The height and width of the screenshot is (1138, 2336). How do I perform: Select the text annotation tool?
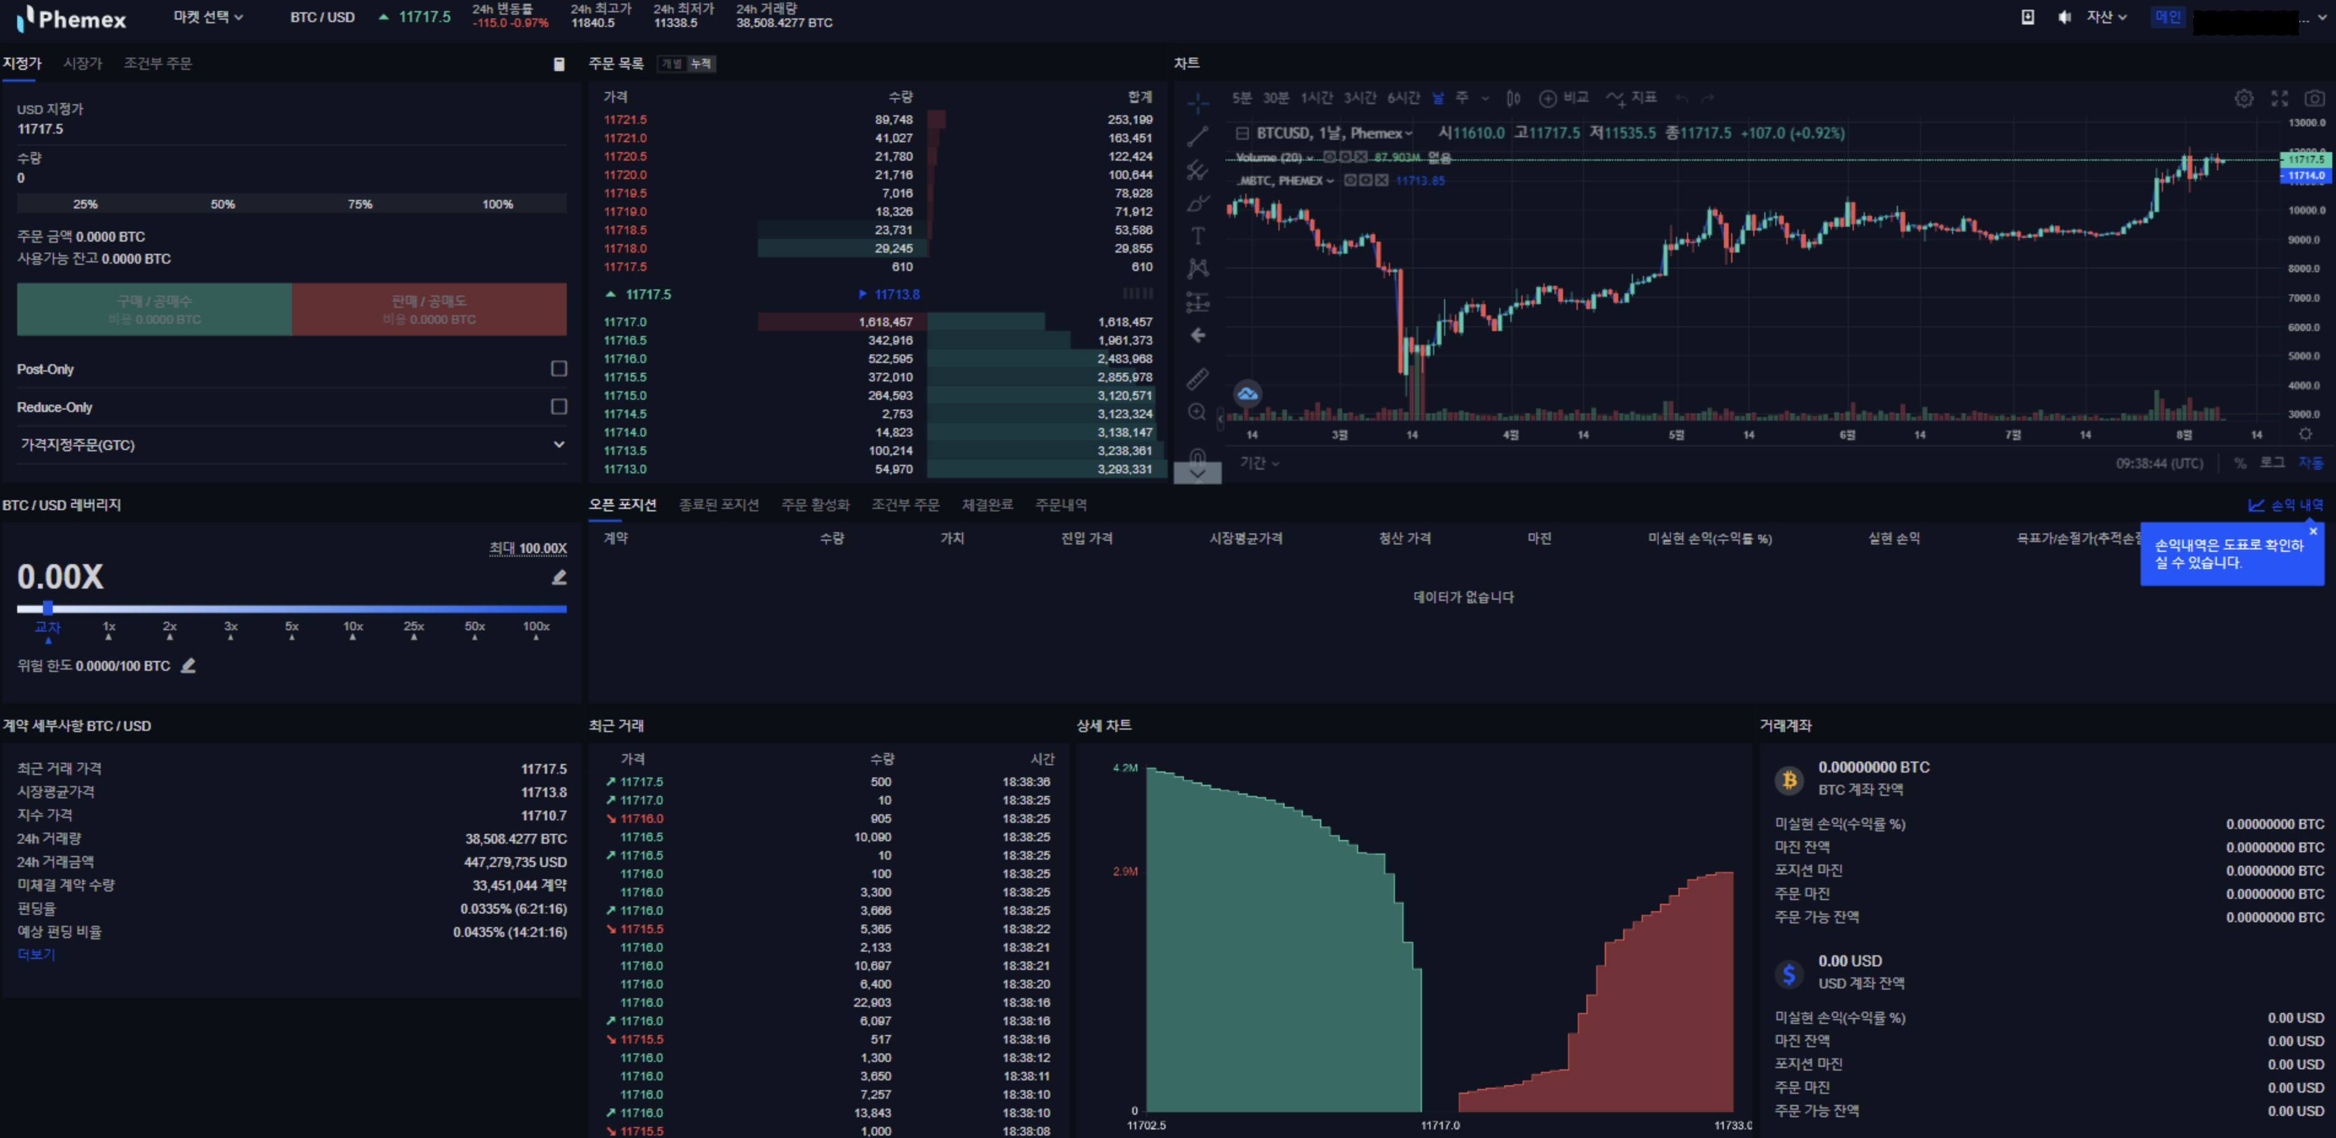[1197, 235]
